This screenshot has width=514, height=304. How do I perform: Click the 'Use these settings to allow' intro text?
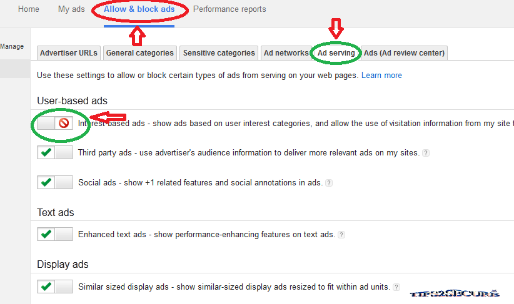point(198,76)
